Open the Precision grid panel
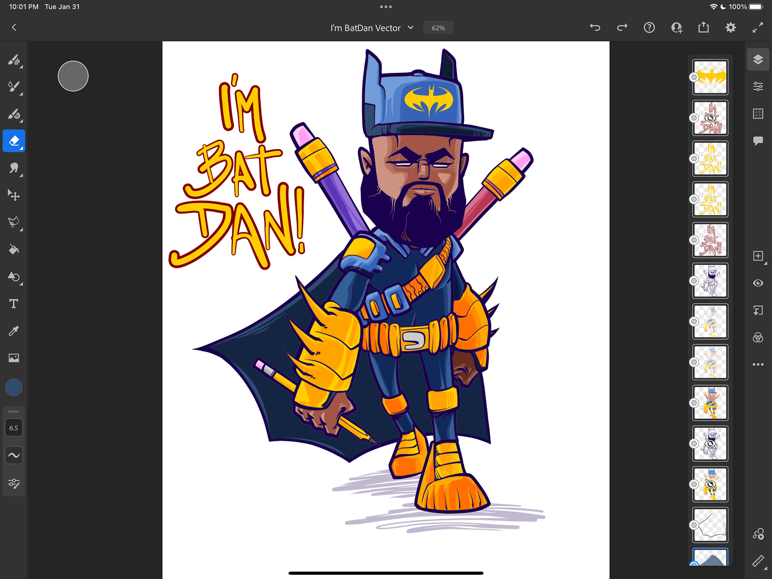Image resolution: width=772 pixels, height=579 pixels. pyautogui.click(x=758, y=114)
